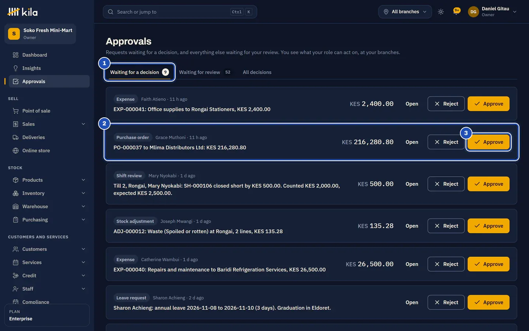
Task: Click the Enterprise plan card
Action: [x=47, y=315]
